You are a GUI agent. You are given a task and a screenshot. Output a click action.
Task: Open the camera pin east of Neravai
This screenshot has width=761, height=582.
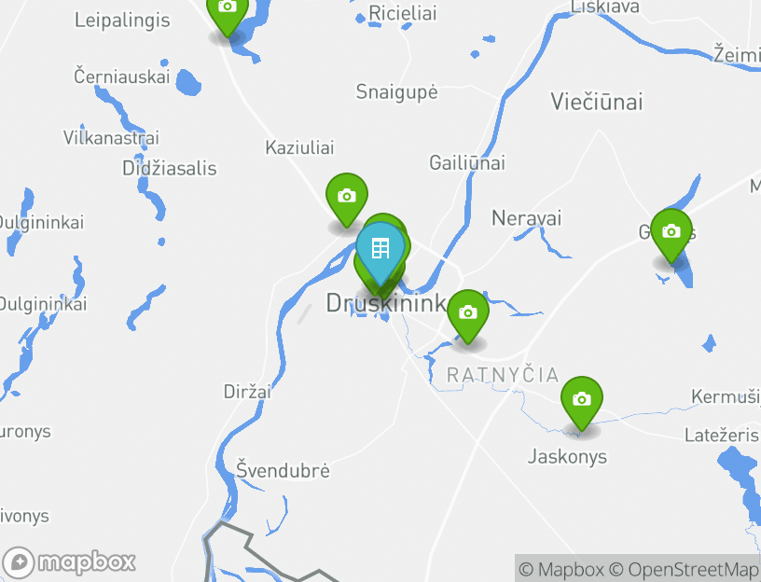click(x=671, y=234)
